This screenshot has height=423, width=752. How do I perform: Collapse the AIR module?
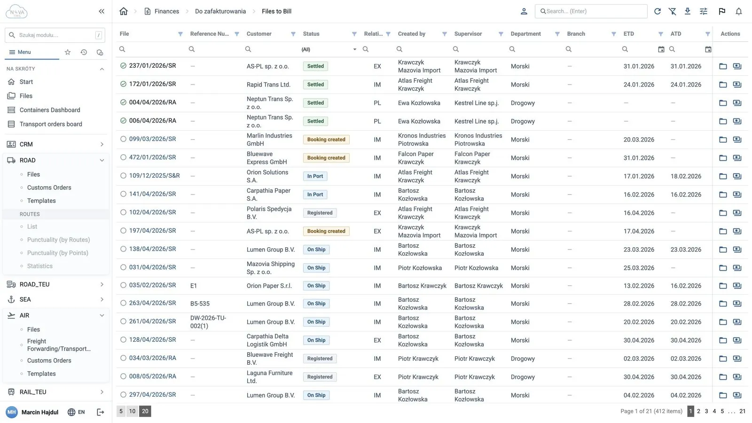point(56,315)
